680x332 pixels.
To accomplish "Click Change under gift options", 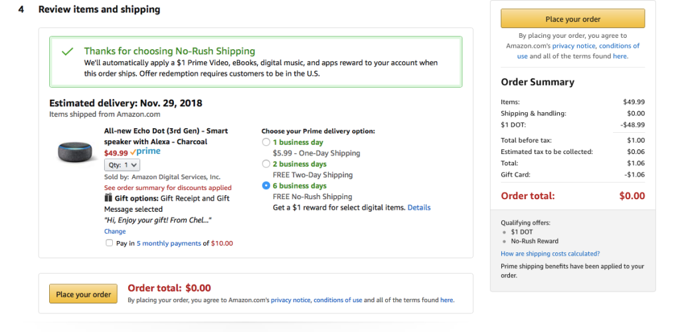I will click(x=115, y=232).
